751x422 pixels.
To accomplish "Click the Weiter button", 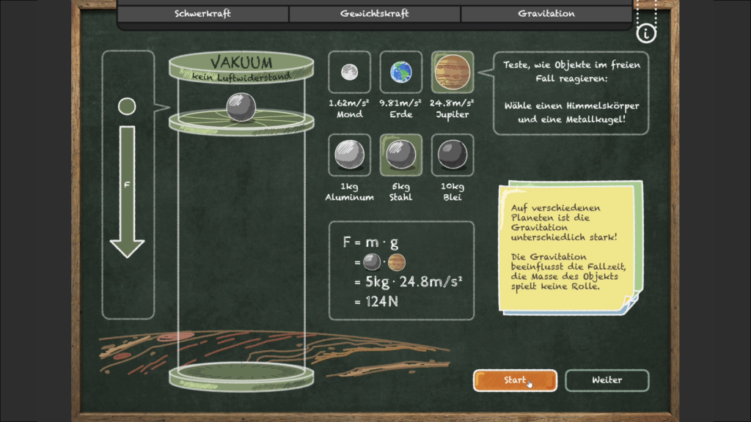I will (607, 380).
